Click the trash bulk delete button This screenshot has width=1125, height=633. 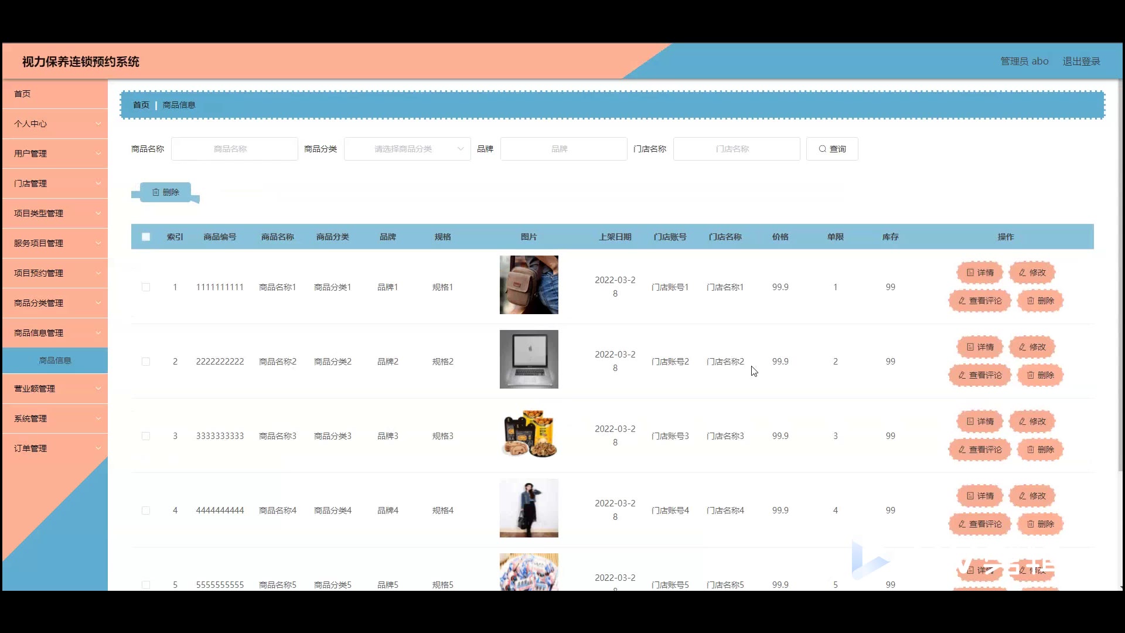[x=165, y=192]
